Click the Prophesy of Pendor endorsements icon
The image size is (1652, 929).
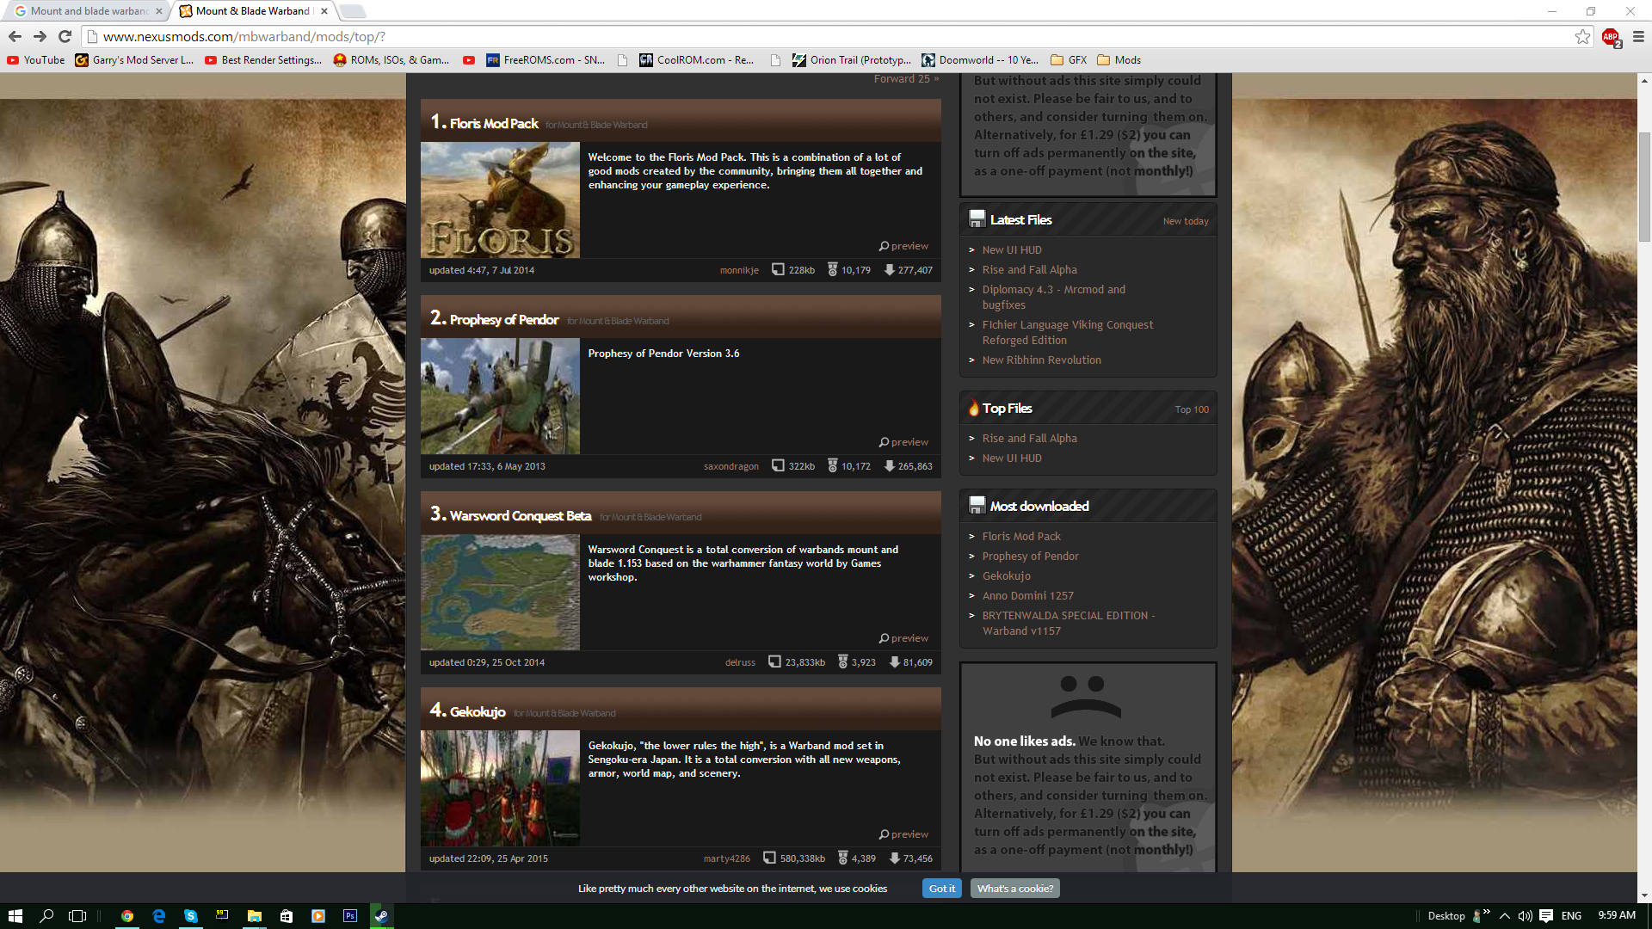[x=832, y=465]
